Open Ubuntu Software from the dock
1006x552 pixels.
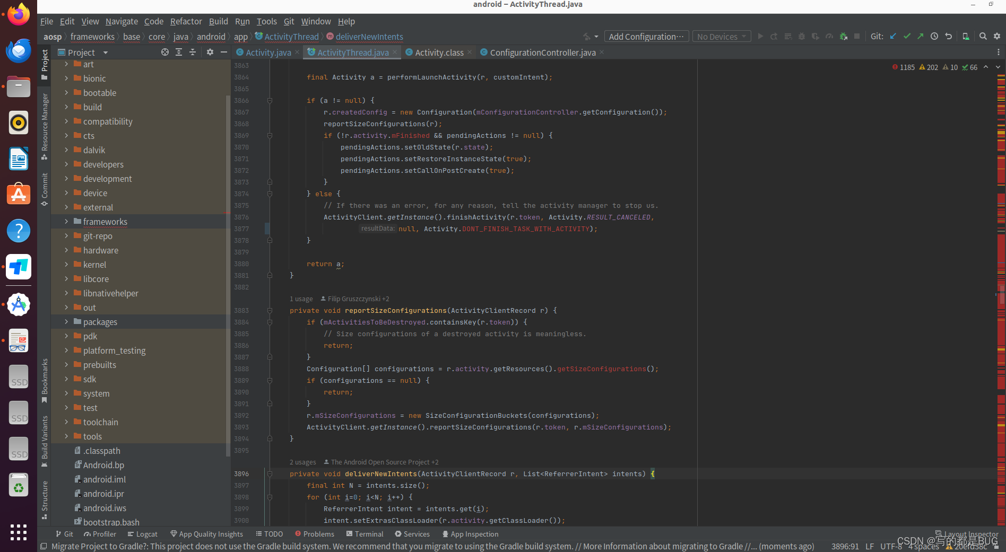point(19,195)
